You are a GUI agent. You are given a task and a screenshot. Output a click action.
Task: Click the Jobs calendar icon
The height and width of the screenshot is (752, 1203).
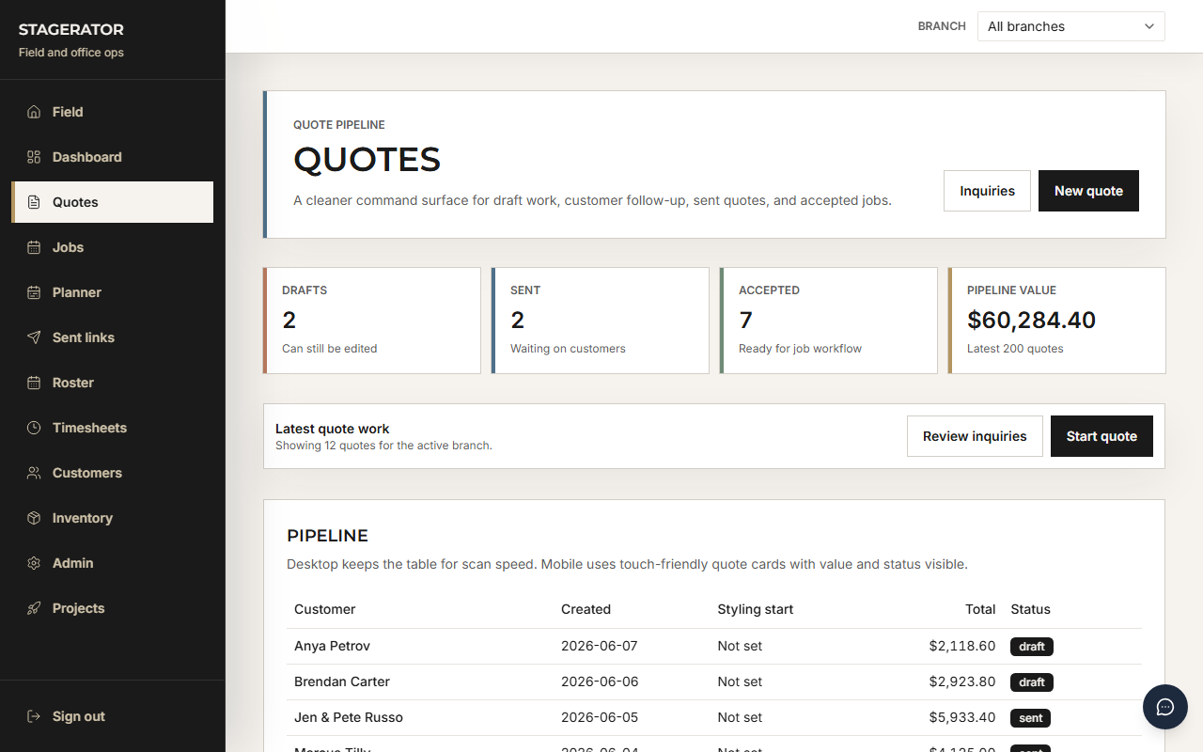coord(34,247)
